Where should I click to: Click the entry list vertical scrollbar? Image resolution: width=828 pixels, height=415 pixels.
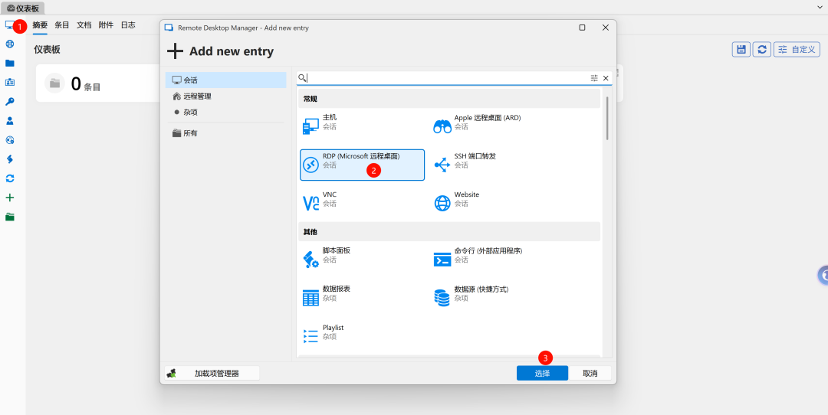click(x=607, y=118)
